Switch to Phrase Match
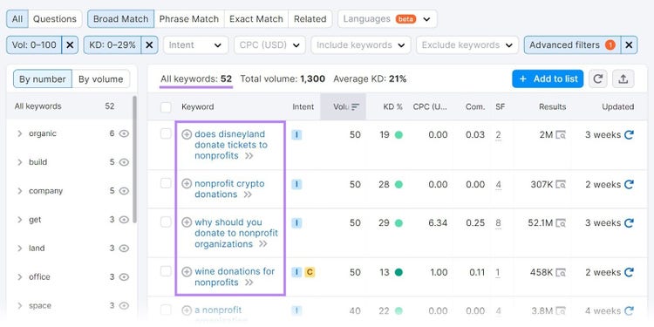Image resolution: width=654 pixels, height=327 pixels. [189, 19]
